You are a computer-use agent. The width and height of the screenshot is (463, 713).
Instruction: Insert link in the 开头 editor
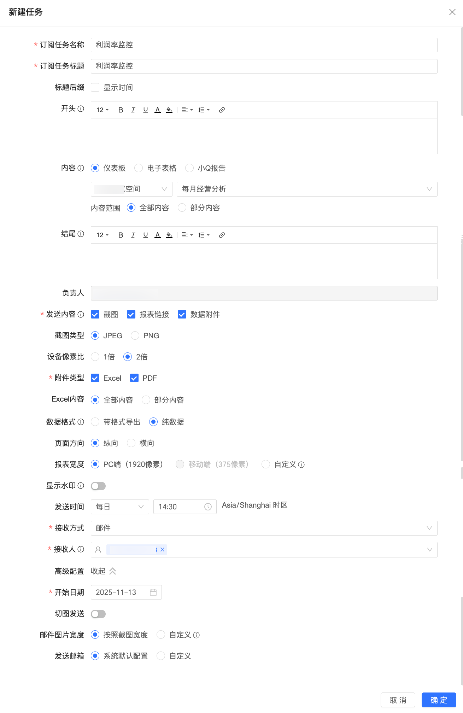(x=222, y=110)
